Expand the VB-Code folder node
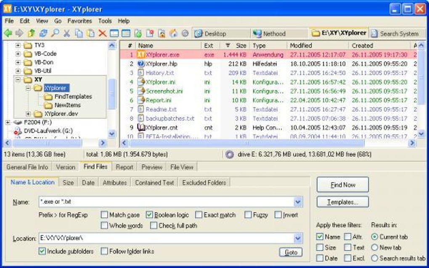429x268 pixels. [x=18, y=54]
